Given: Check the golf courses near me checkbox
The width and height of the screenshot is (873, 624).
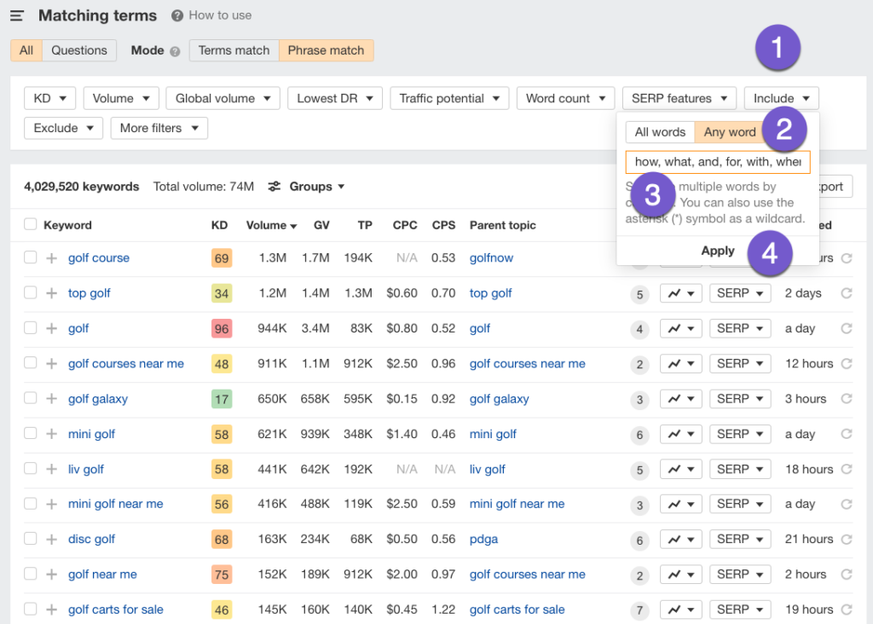Looking at the screenshot, I should [x=30, y=363].
